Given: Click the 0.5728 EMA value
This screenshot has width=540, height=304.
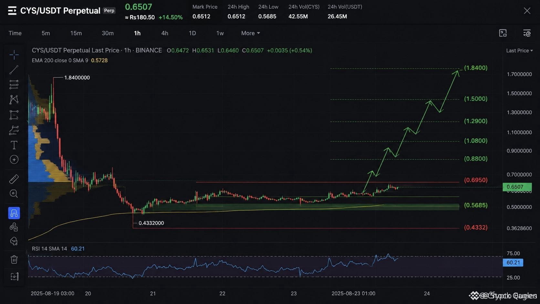Looking at the screenshot, I should [x=99, y=60].
